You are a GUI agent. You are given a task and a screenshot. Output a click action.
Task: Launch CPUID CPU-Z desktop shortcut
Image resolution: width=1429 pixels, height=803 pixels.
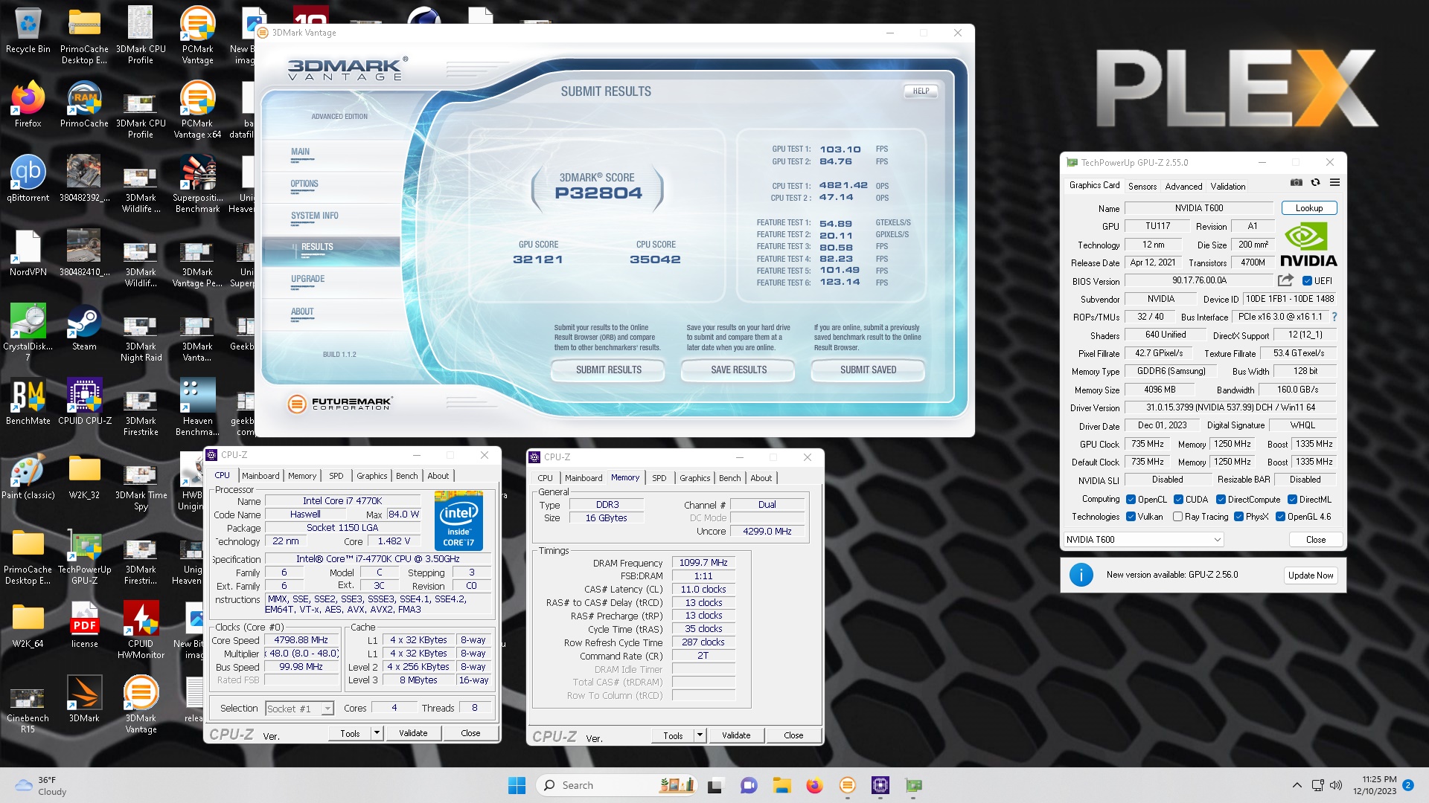(84, 401)
